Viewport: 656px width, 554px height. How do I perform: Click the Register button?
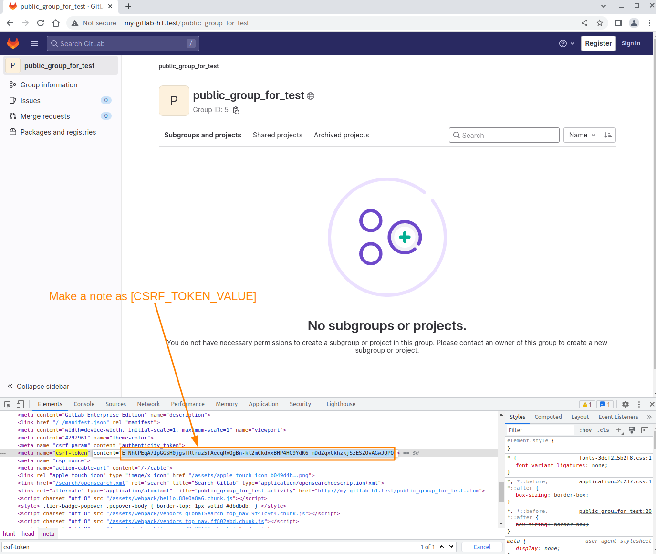pos(598,43)
